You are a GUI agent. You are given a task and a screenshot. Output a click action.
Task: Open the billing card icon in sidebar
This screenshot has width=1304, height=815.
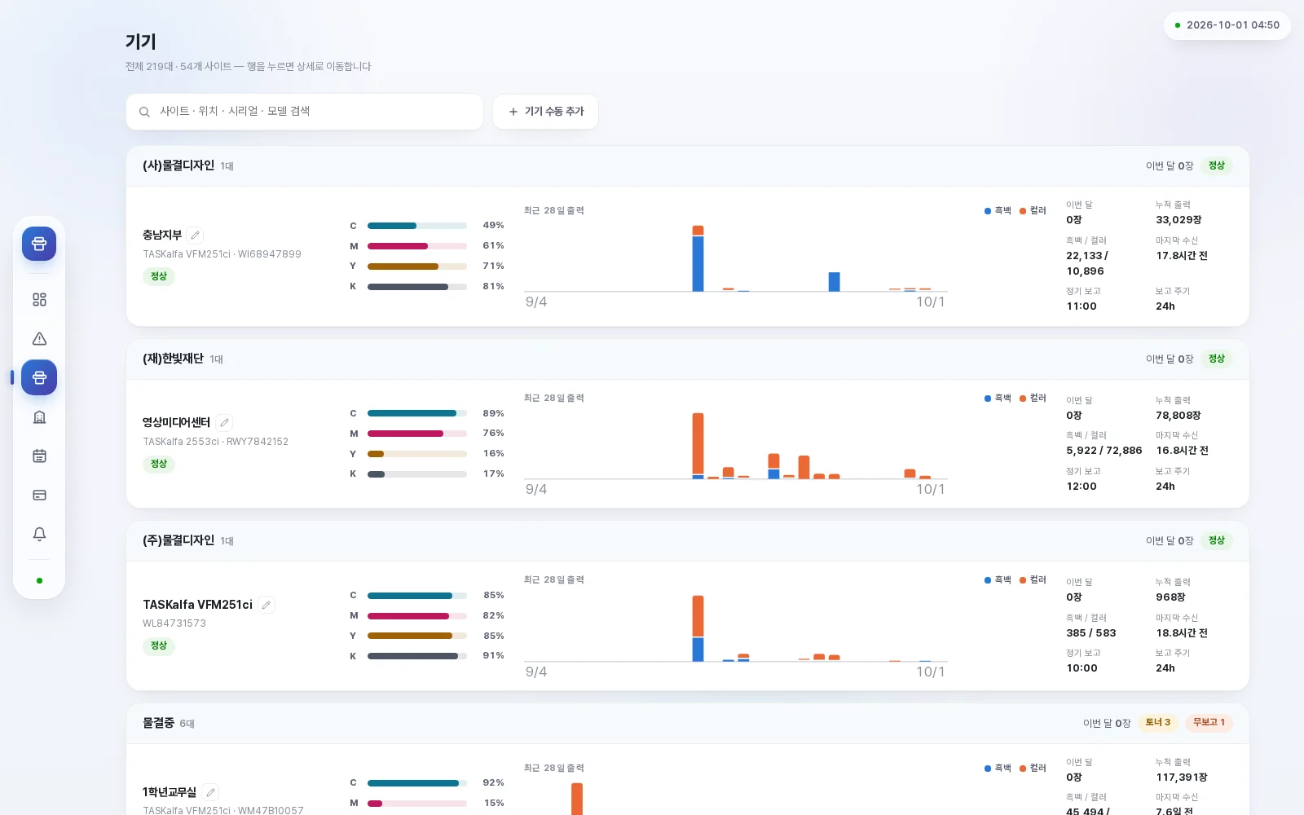[39, 496]
